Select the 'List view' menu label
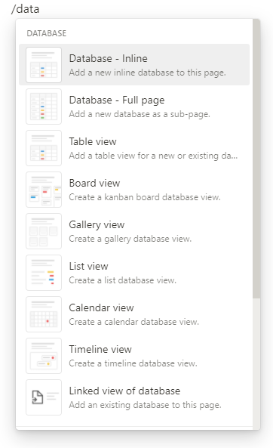This screenshot has height=448, width=273. click(88, 266)
